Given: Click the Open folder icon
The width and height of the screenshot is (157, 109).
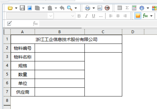Looking at the screenshot, I should tap(10, 8).
